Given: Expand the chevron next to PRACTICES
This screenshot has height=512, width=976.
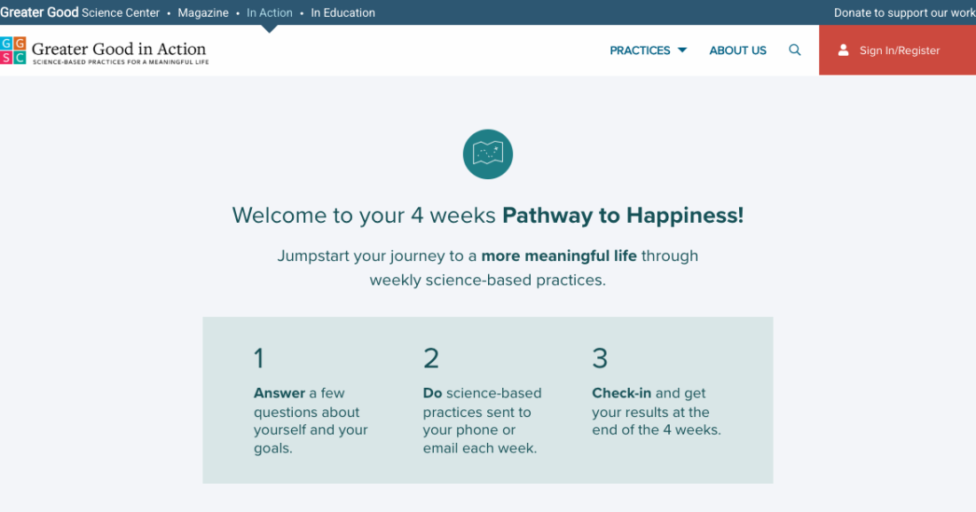Looking at the screenshot, I should click(x=682, y=51).
